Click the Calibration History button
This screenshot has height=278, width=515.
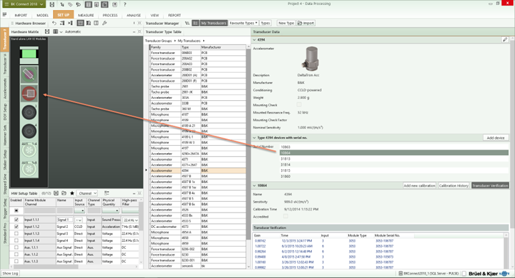(x=453, y=185)
